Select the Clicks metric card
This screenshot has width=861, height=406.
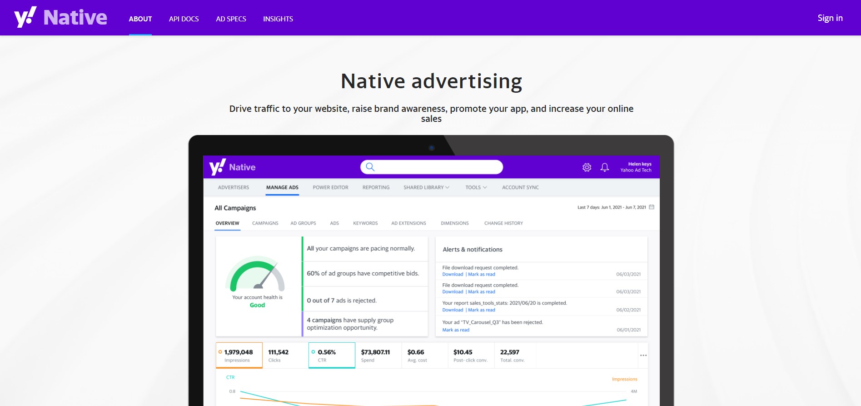click(285, 355)
